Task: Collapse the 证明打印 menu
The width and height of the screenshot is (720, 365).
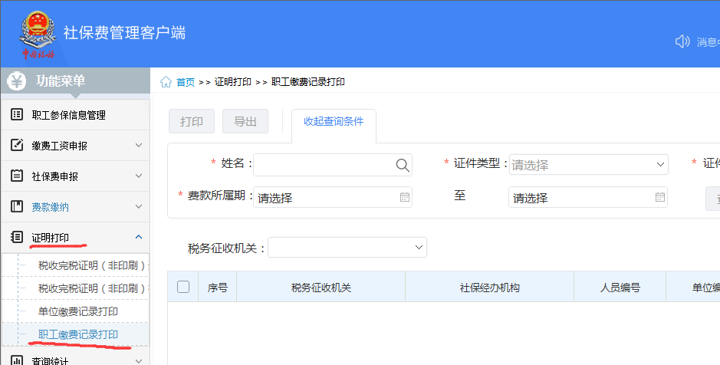Action: 139,238
